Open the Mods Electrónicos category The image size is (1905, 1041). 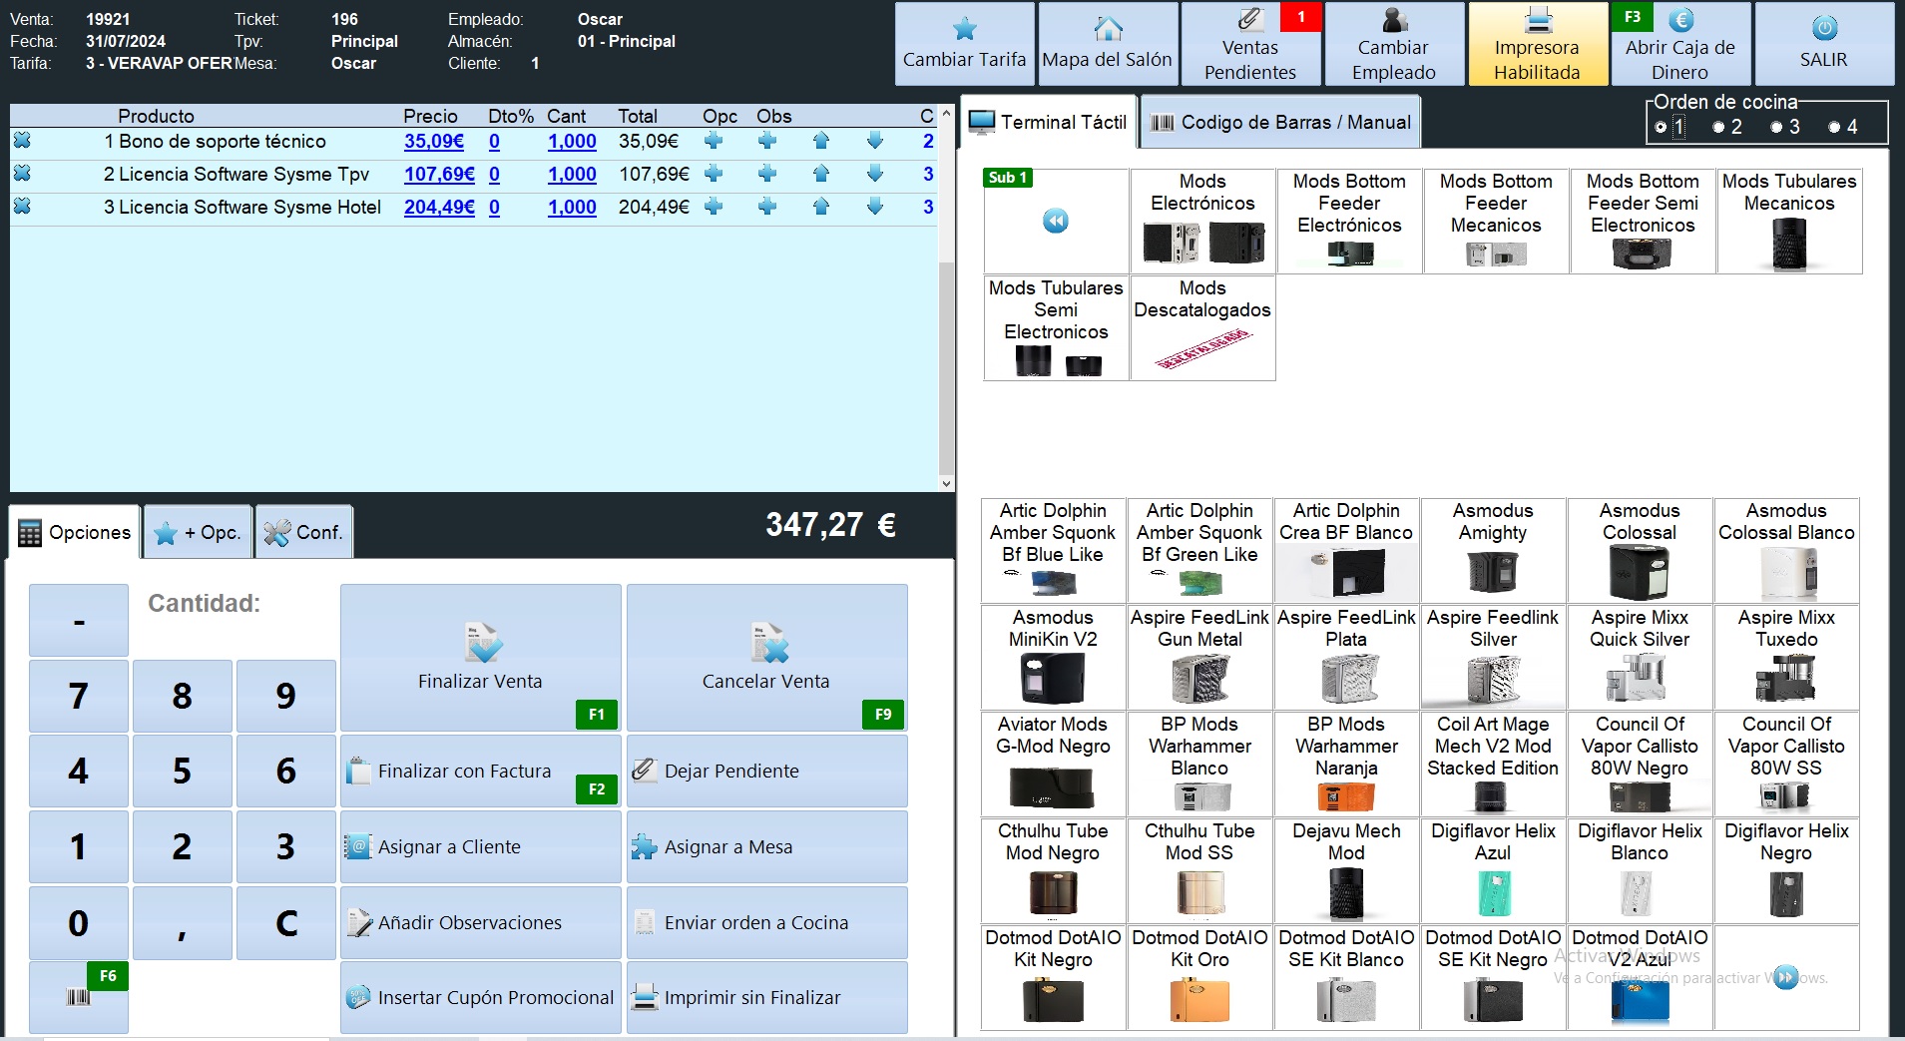tap(1202, 221)
